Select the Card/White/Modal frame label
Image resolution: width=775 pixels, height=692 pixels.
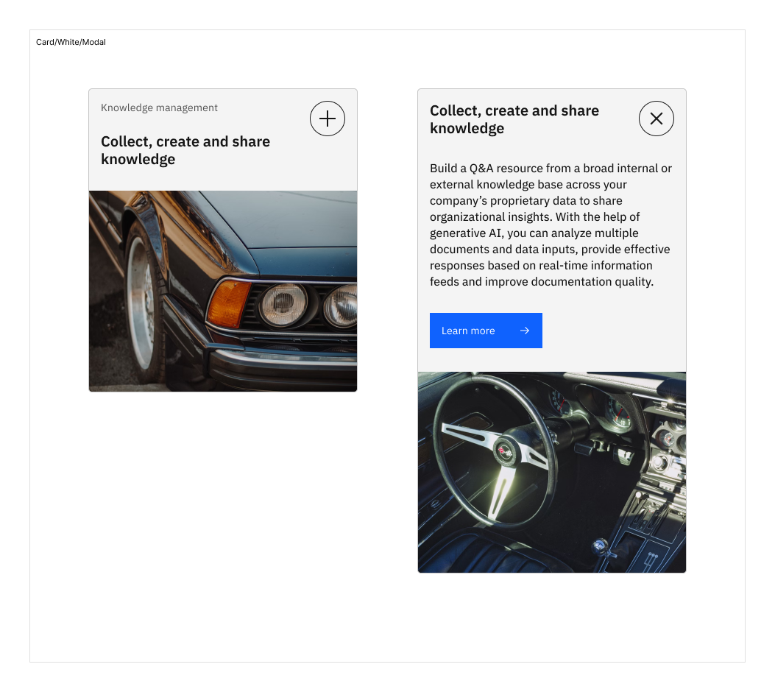tap(71, 42)
